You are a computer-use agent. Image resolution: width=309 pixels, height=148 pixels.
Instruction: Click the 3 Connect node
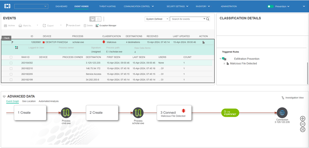pyautogui.click(x=174, y=112)
